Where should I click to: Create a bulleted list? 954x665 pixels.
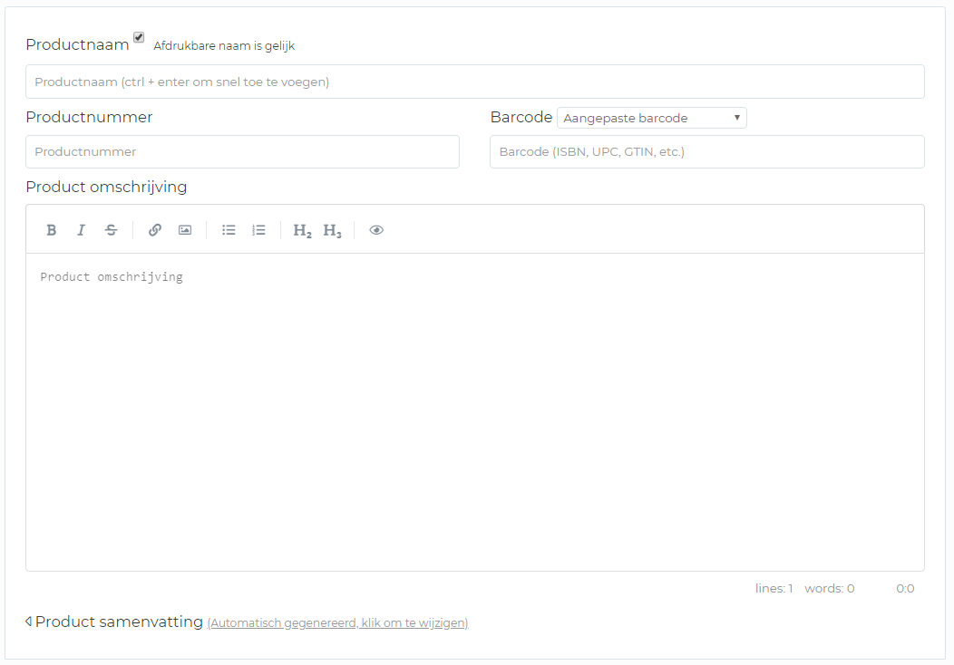229,230
